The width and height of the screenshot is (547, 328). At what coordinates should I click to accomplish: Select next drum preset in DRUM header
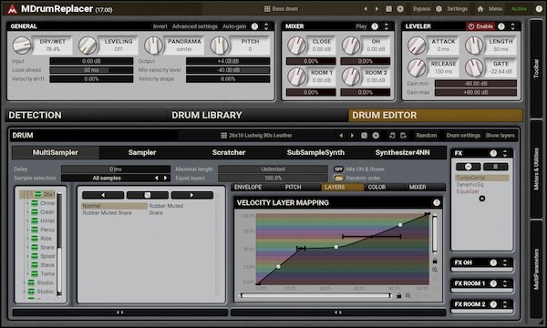click(352, 135)
